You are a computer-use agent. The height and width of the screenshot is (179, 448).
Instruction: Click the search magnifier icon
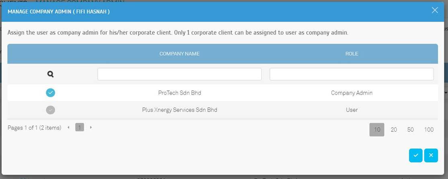[51, 74]
